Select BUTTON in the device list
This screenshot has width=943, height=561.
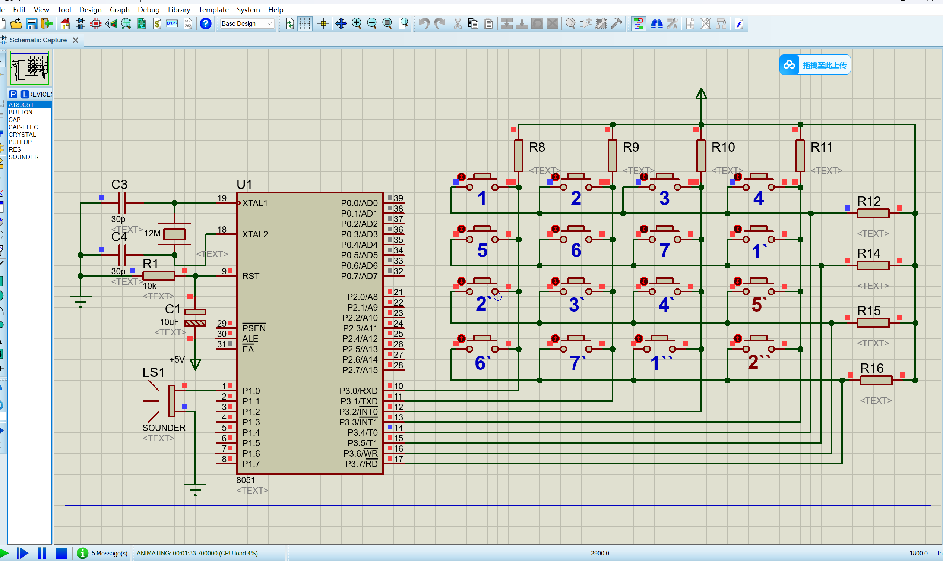[29, 112]
